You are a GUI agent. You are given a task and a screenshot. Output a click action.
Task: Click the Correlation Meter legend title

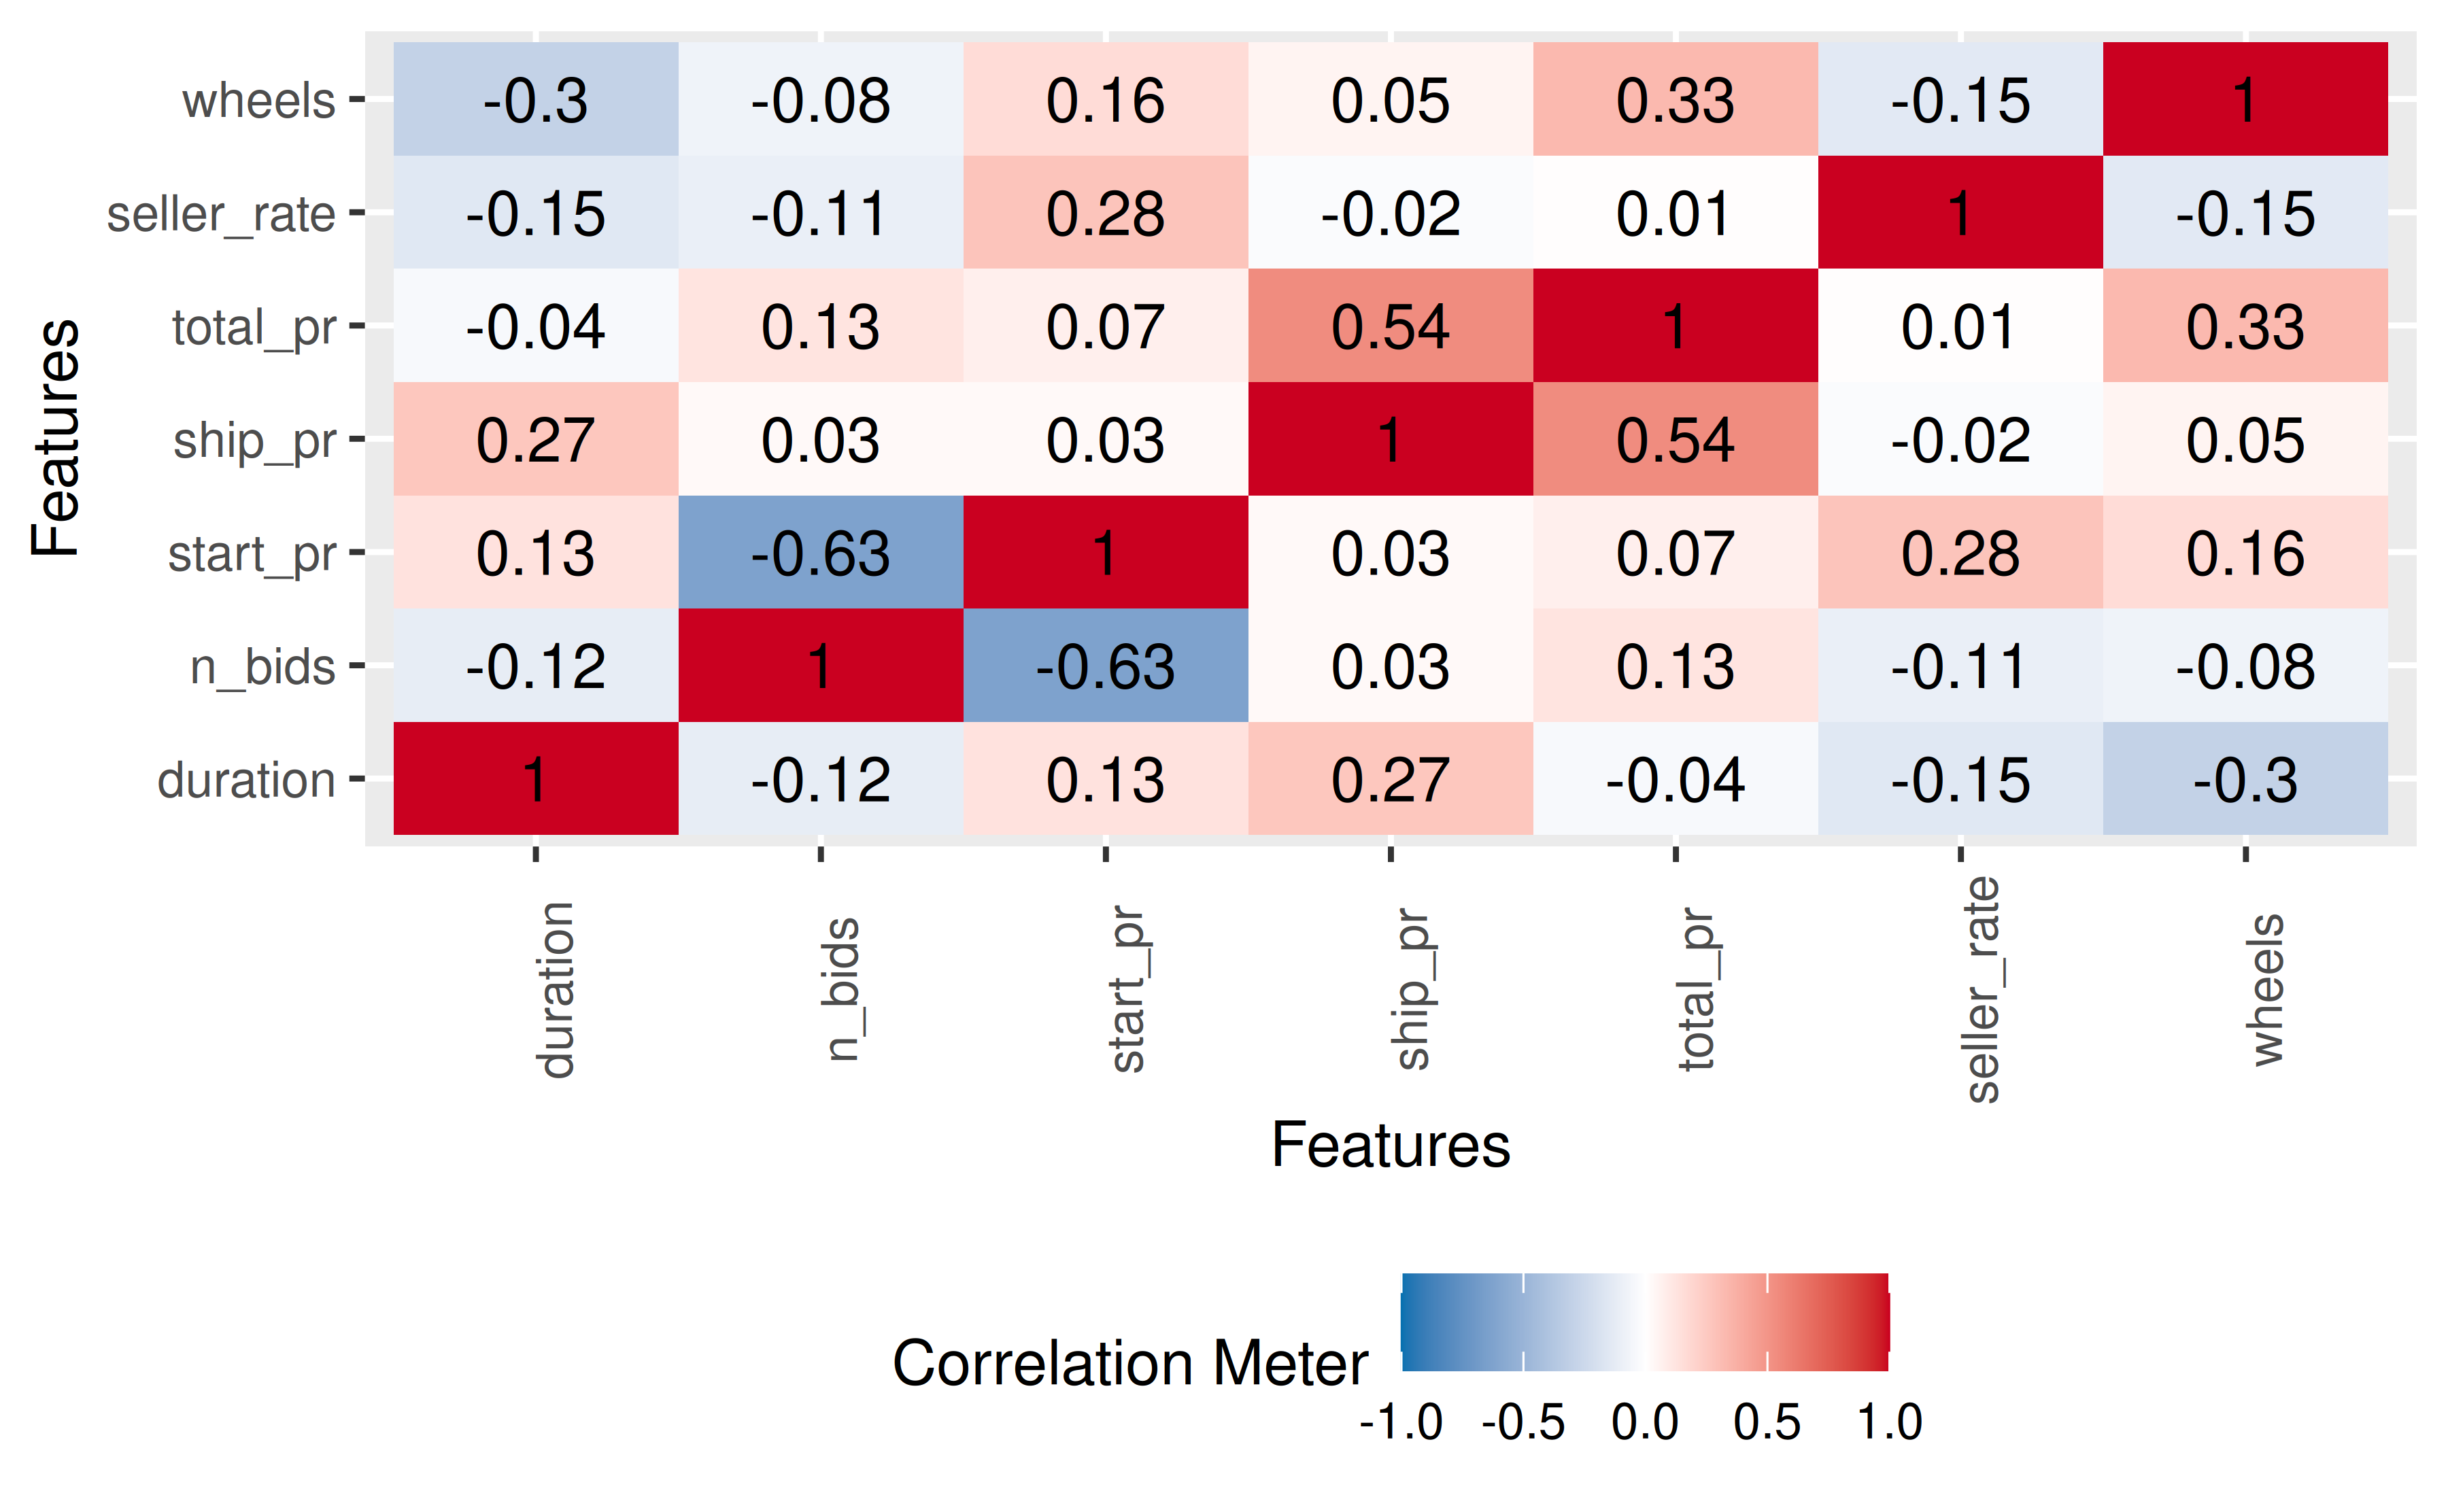point(1130,1363)
